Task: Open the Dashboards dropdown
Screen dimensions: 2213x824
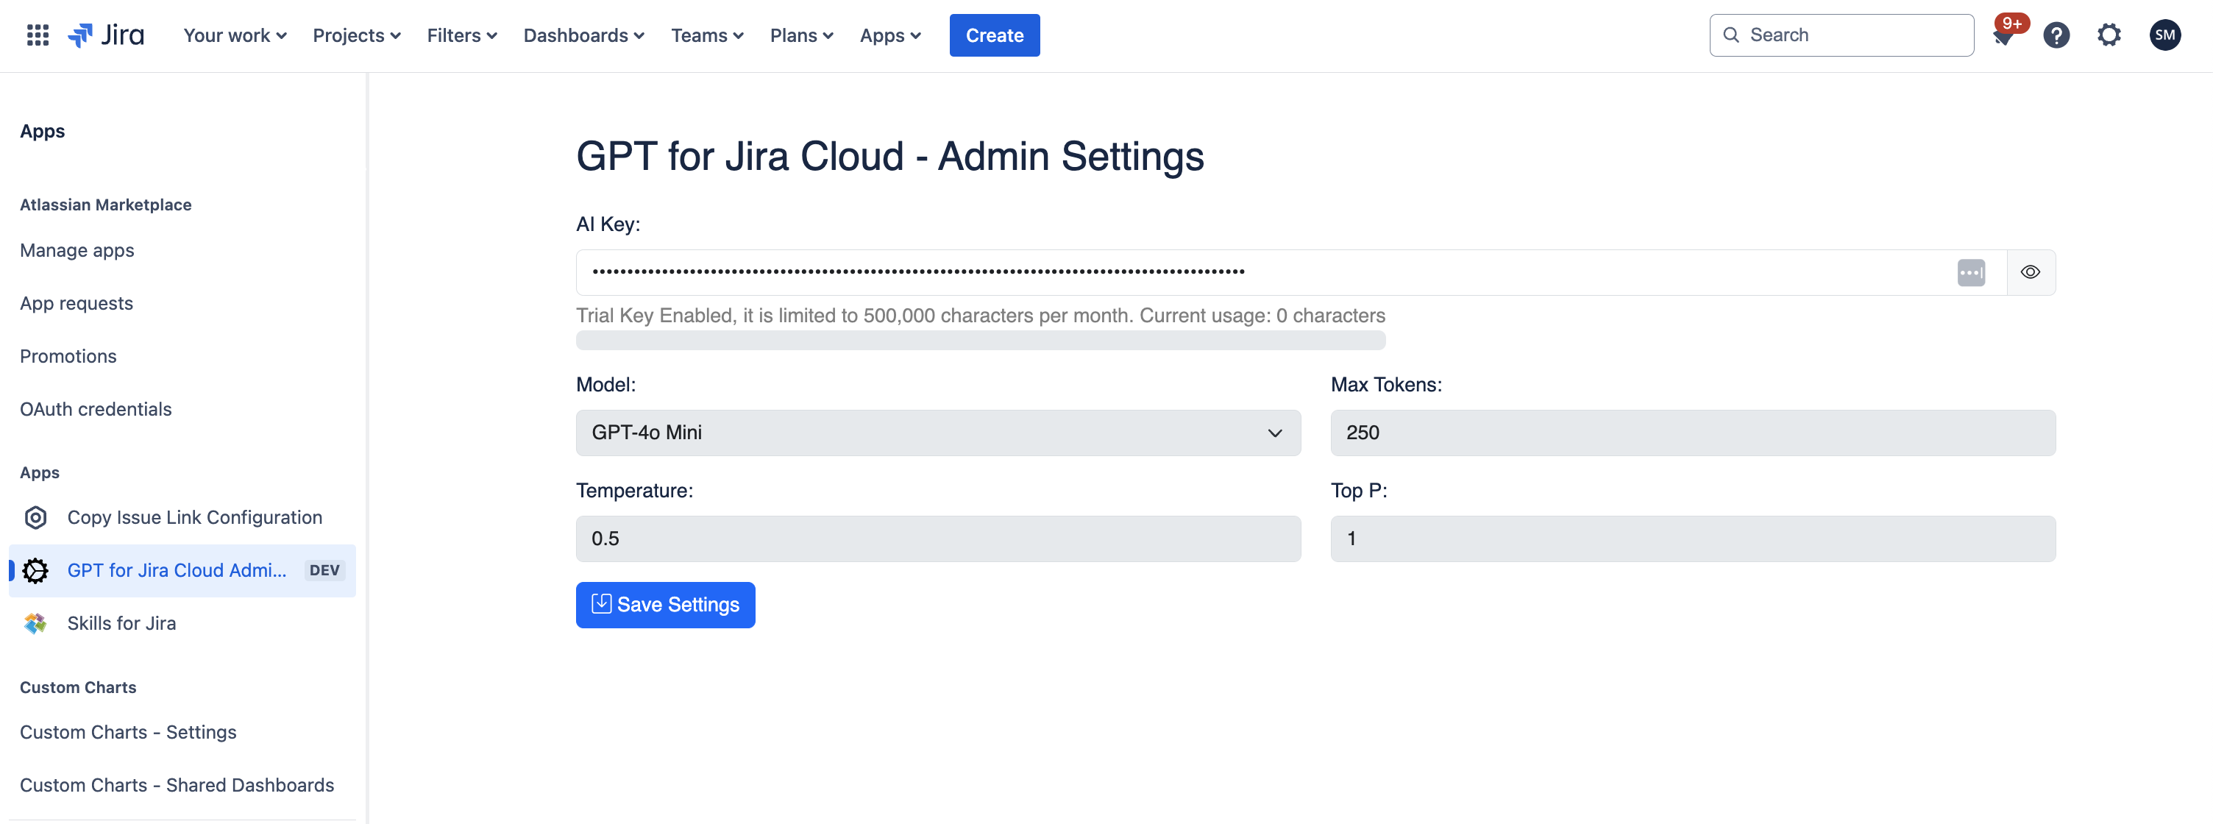Action: tap(583, 35)
